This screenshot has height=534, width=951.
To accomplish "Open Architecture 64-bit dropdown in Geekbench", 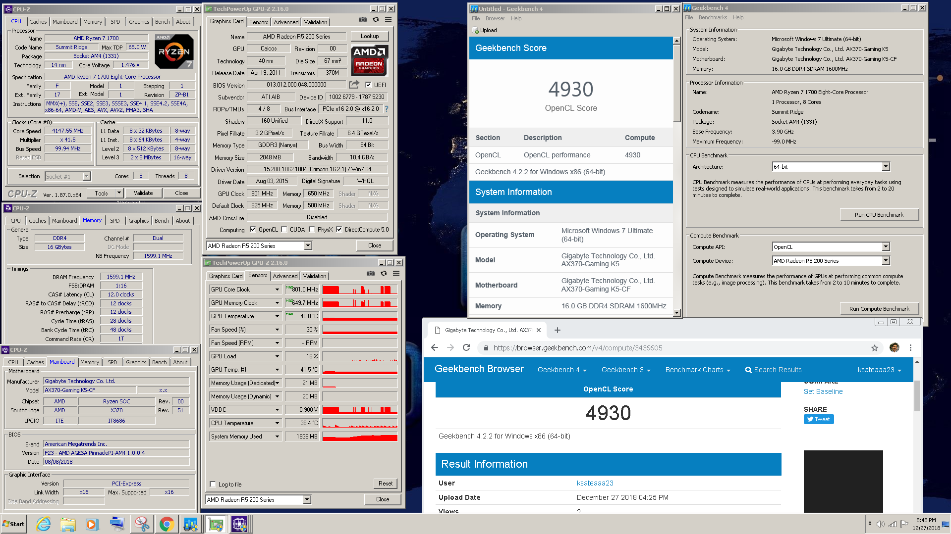I will pos(886,167).
